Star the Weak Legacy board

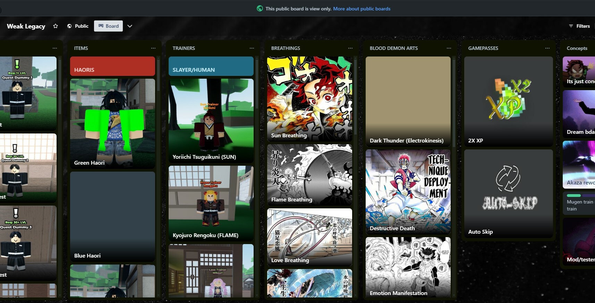[56, 26]
